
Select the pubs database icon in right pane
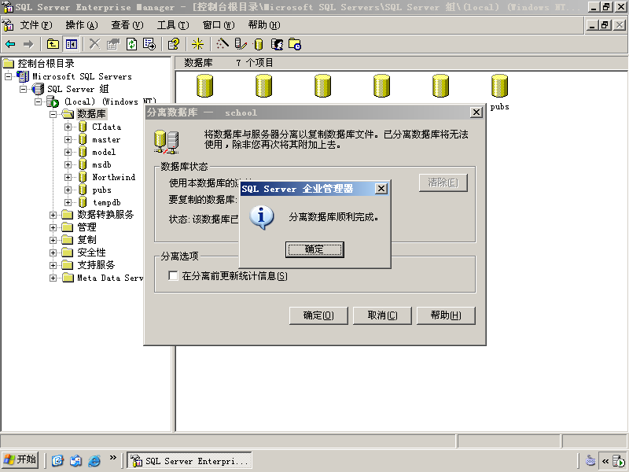pyautogui.click(x=499, y=86)
